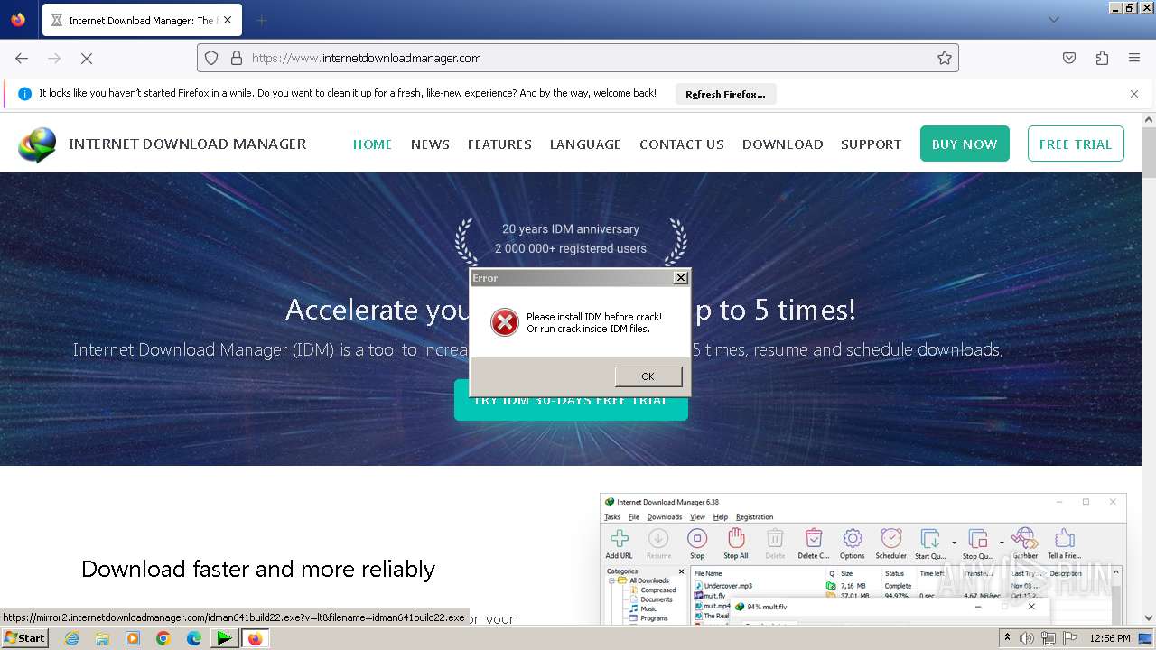Show hidden system tray icons
Screen dimensions: 1156x650
1007,638
